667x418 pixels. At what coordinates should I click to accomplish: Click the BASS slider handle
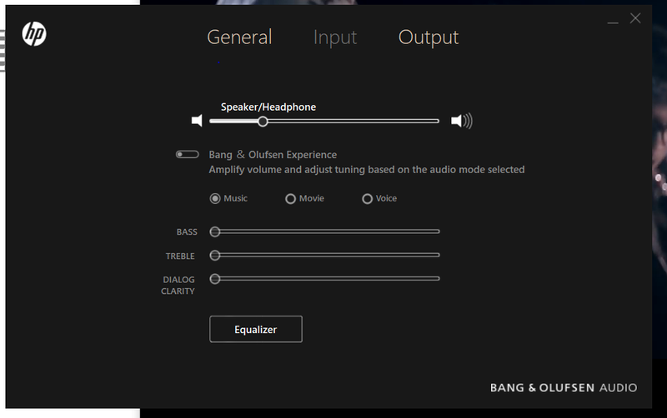(x=215, y=231)
